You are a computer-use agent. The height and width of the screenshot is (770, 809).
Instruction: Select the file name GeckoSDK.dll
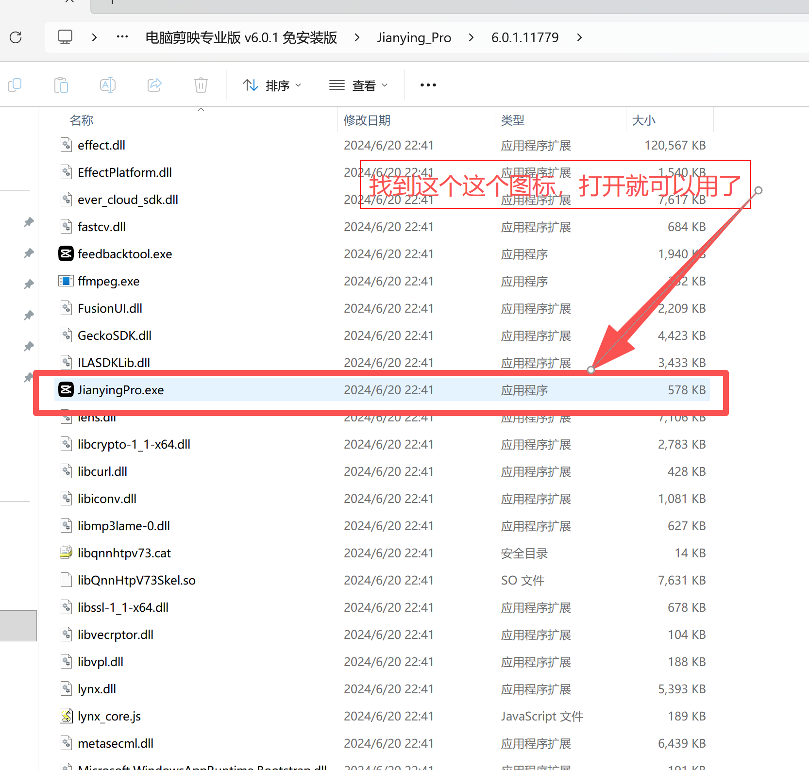115,335
